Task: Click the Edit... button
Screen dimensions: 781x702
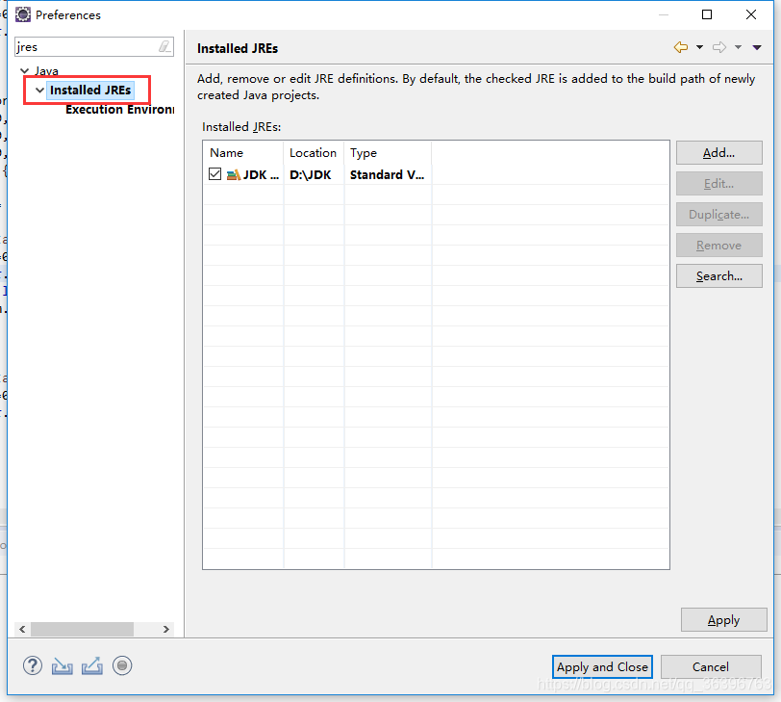Action: (718, 184)
